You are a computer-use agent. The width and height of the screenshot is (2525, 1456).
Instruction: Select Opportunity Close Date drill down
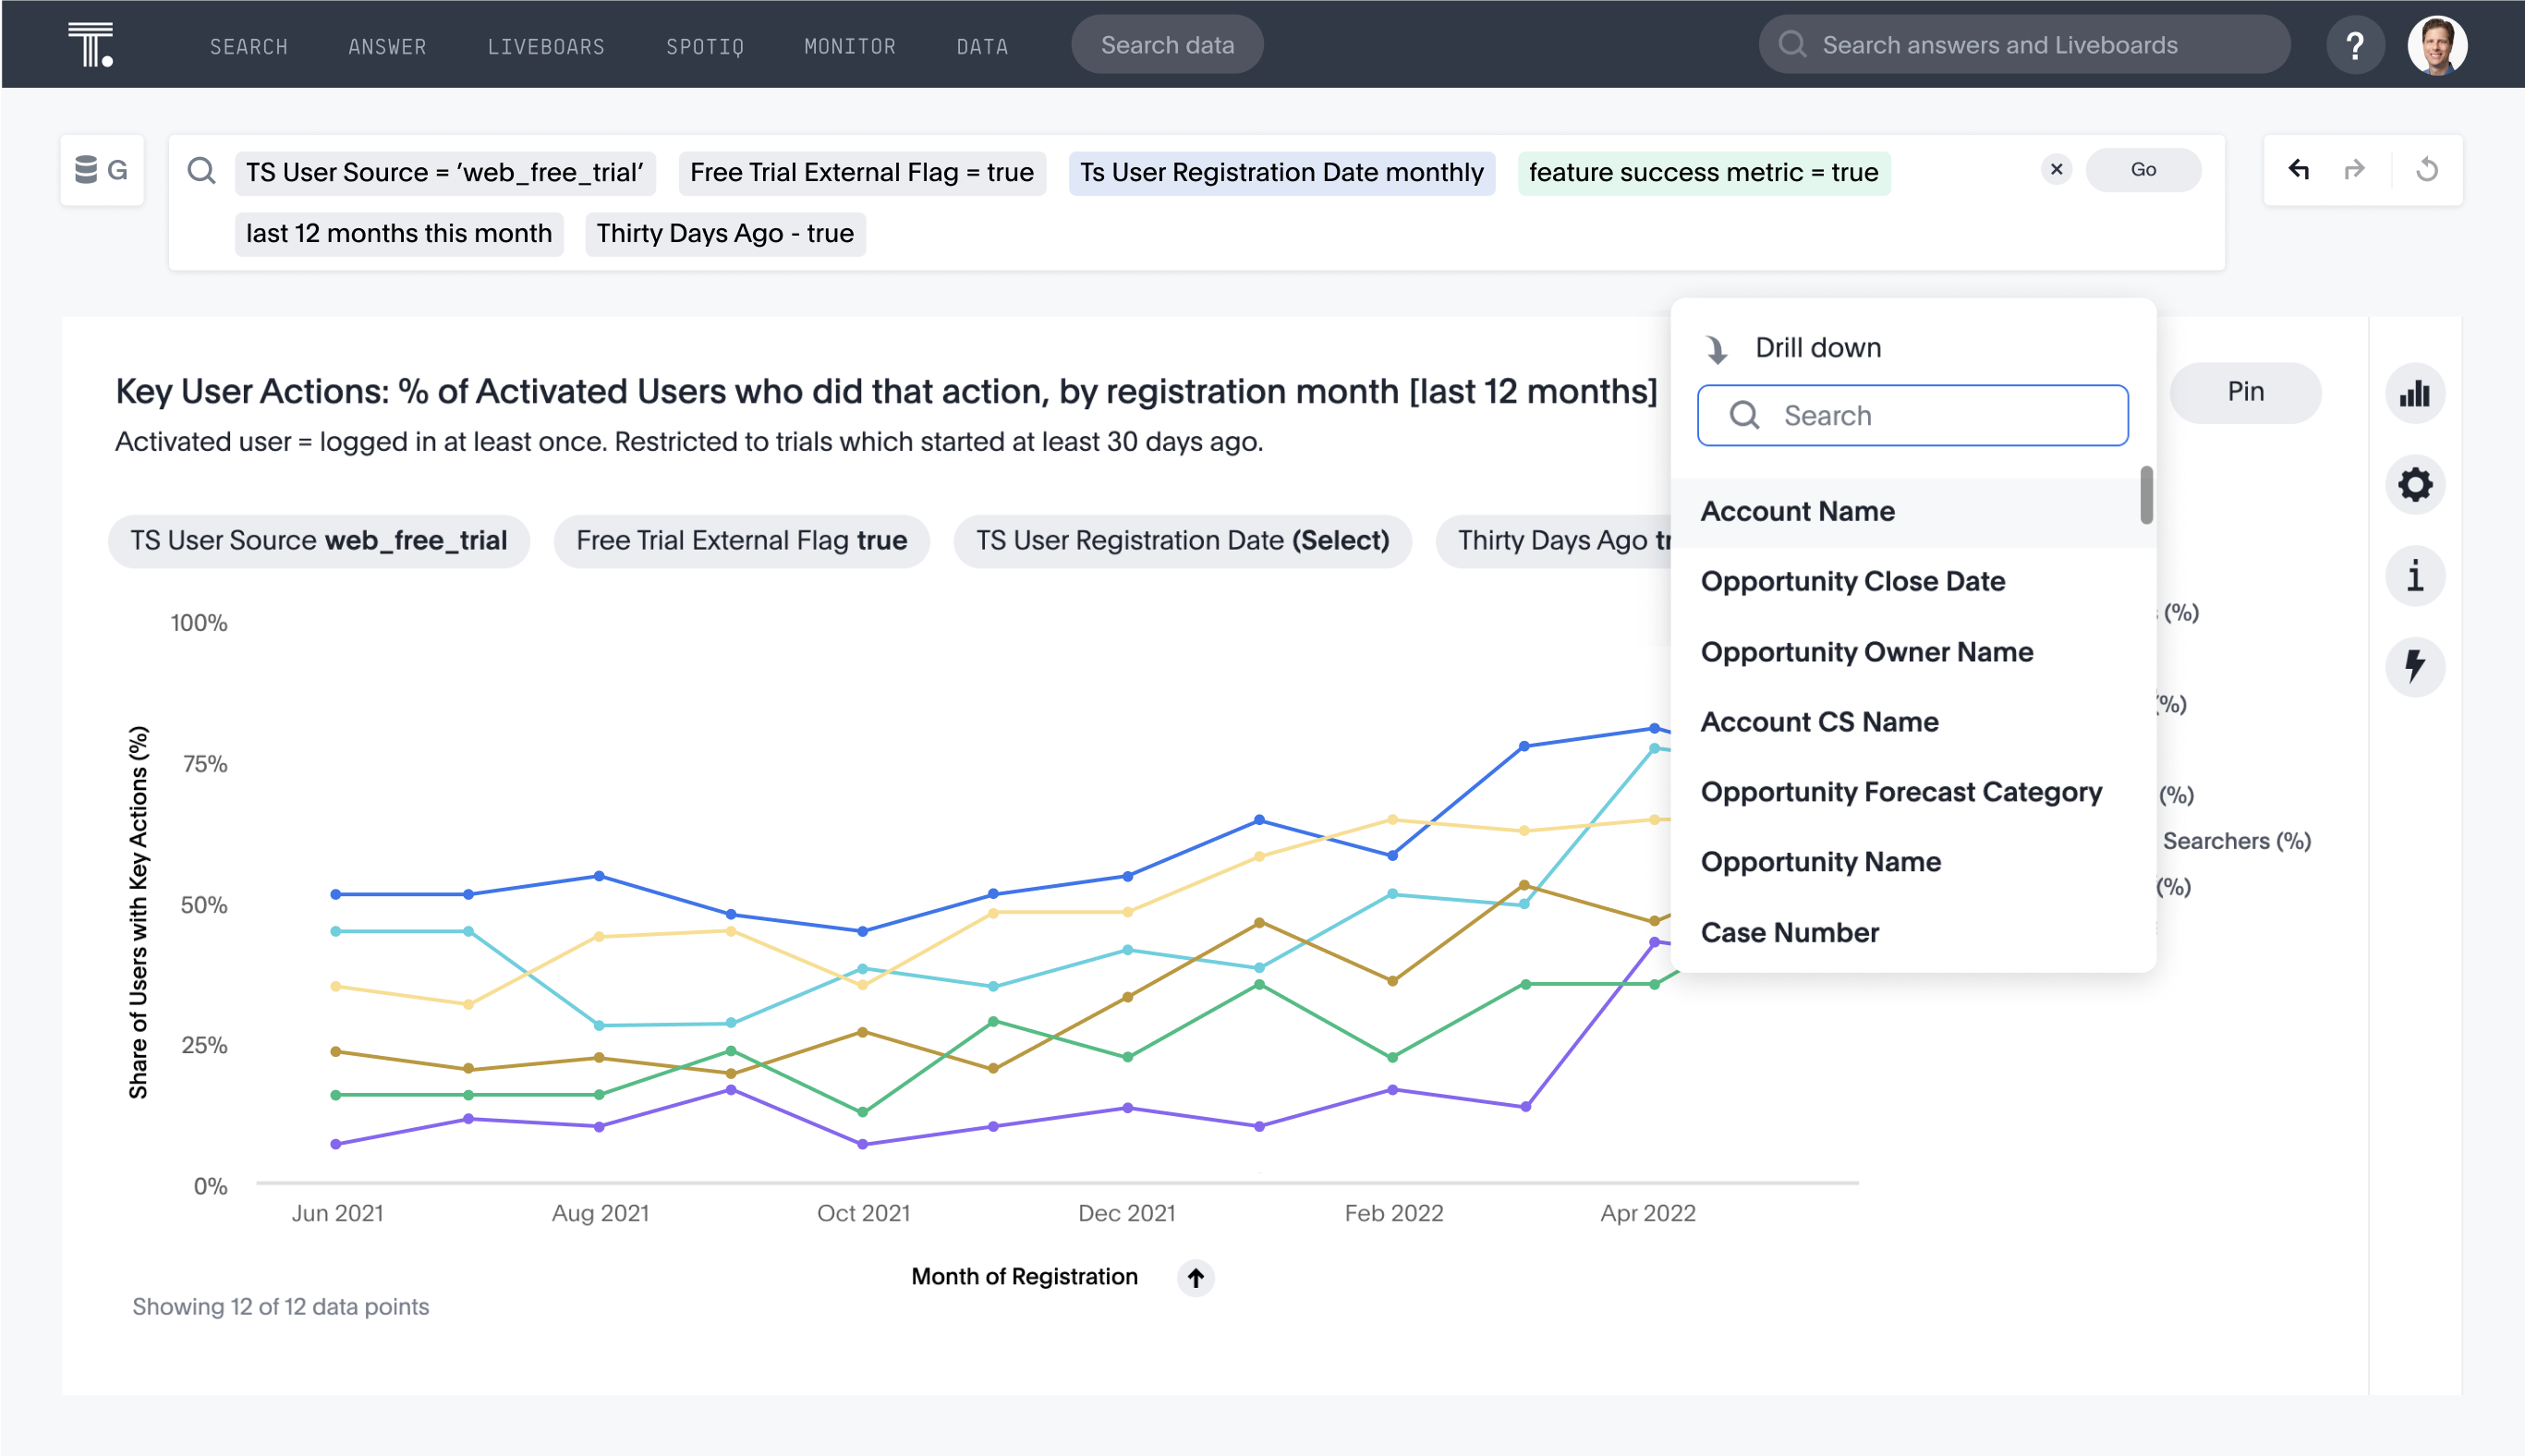click(1852, 581)
